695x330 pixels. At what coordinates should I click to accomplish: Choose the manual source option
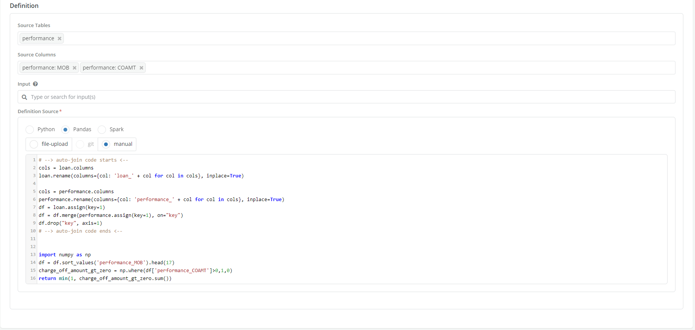pos(106,144)
